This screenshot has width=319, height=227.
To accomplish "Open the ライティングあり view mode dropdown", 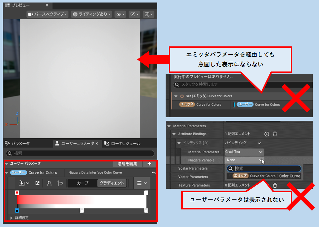I will click(92, 14).
